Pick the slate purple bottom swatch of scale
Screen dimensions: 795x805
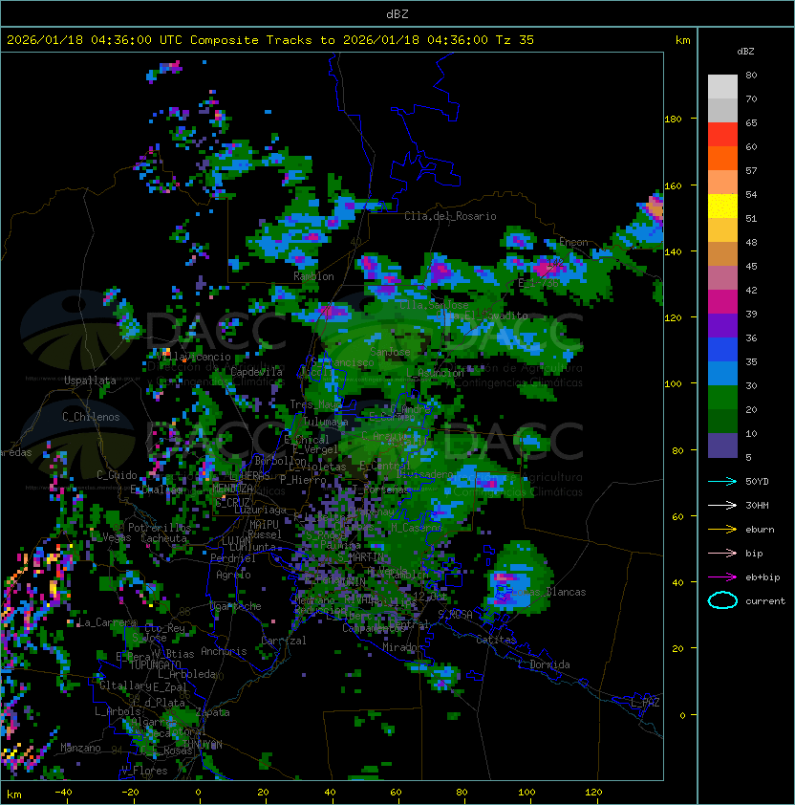tap(722, 446)
